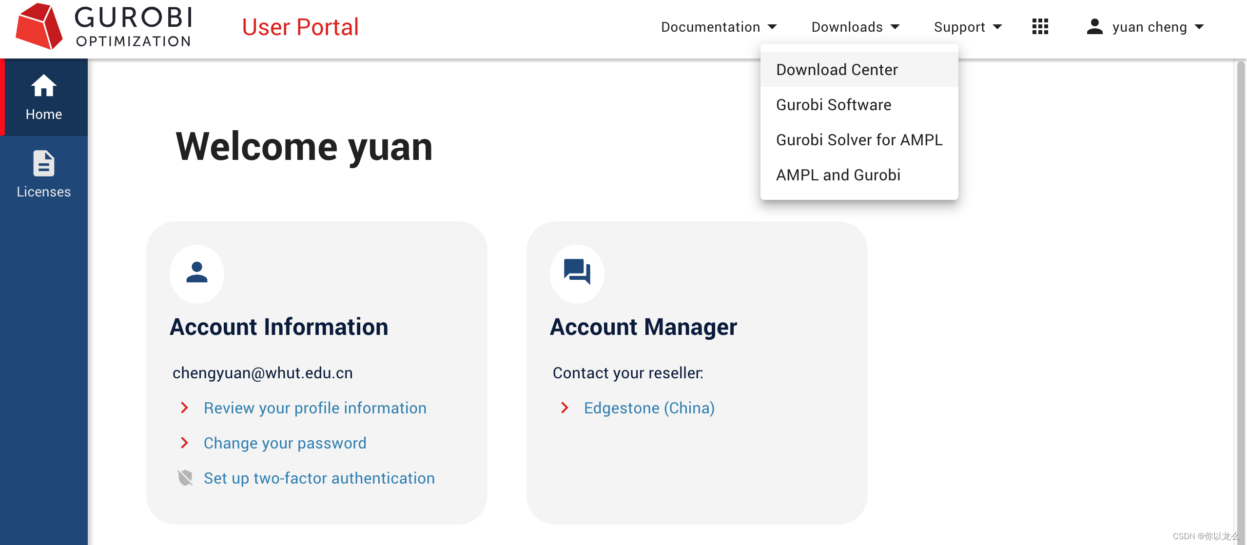Go to Home in sidebar

[x=44, y=97]
